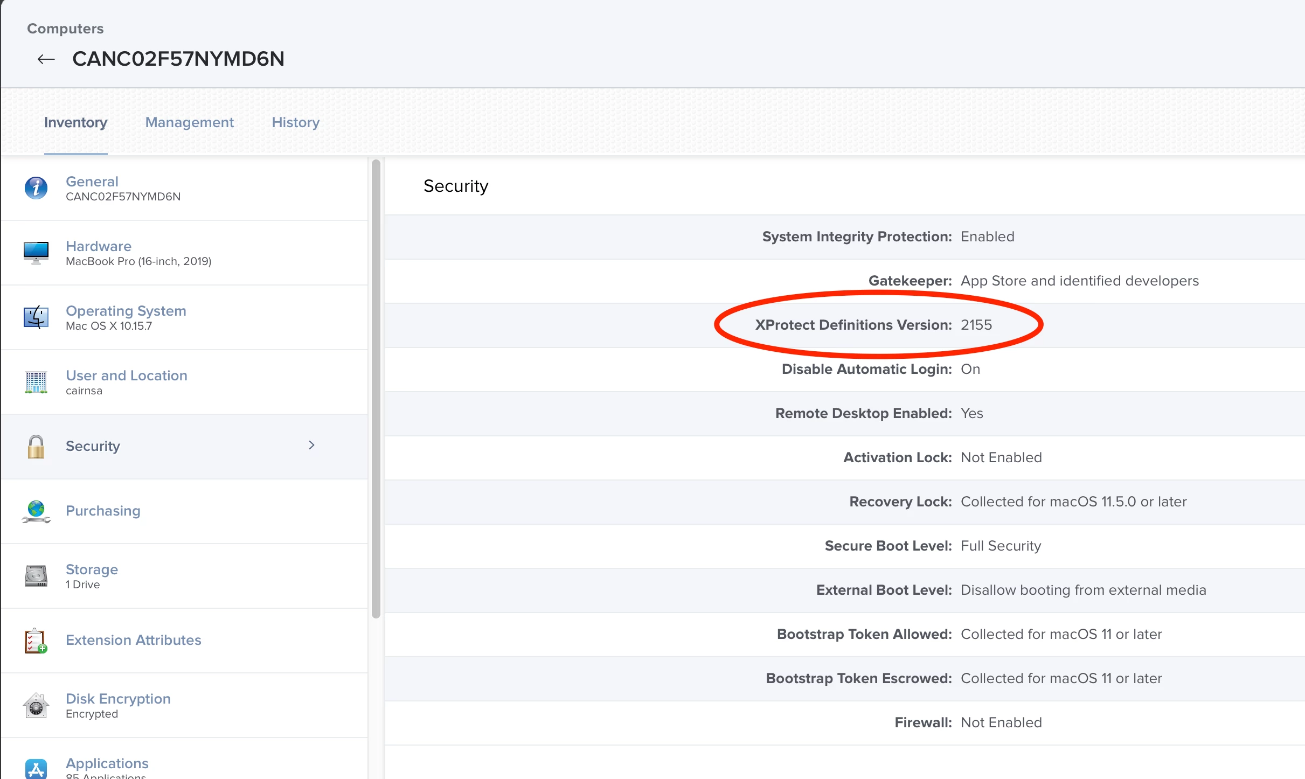Open the Disk Encryption section link
The width and height of the screenshot is (1305, 779).
(x=118, y=698)
